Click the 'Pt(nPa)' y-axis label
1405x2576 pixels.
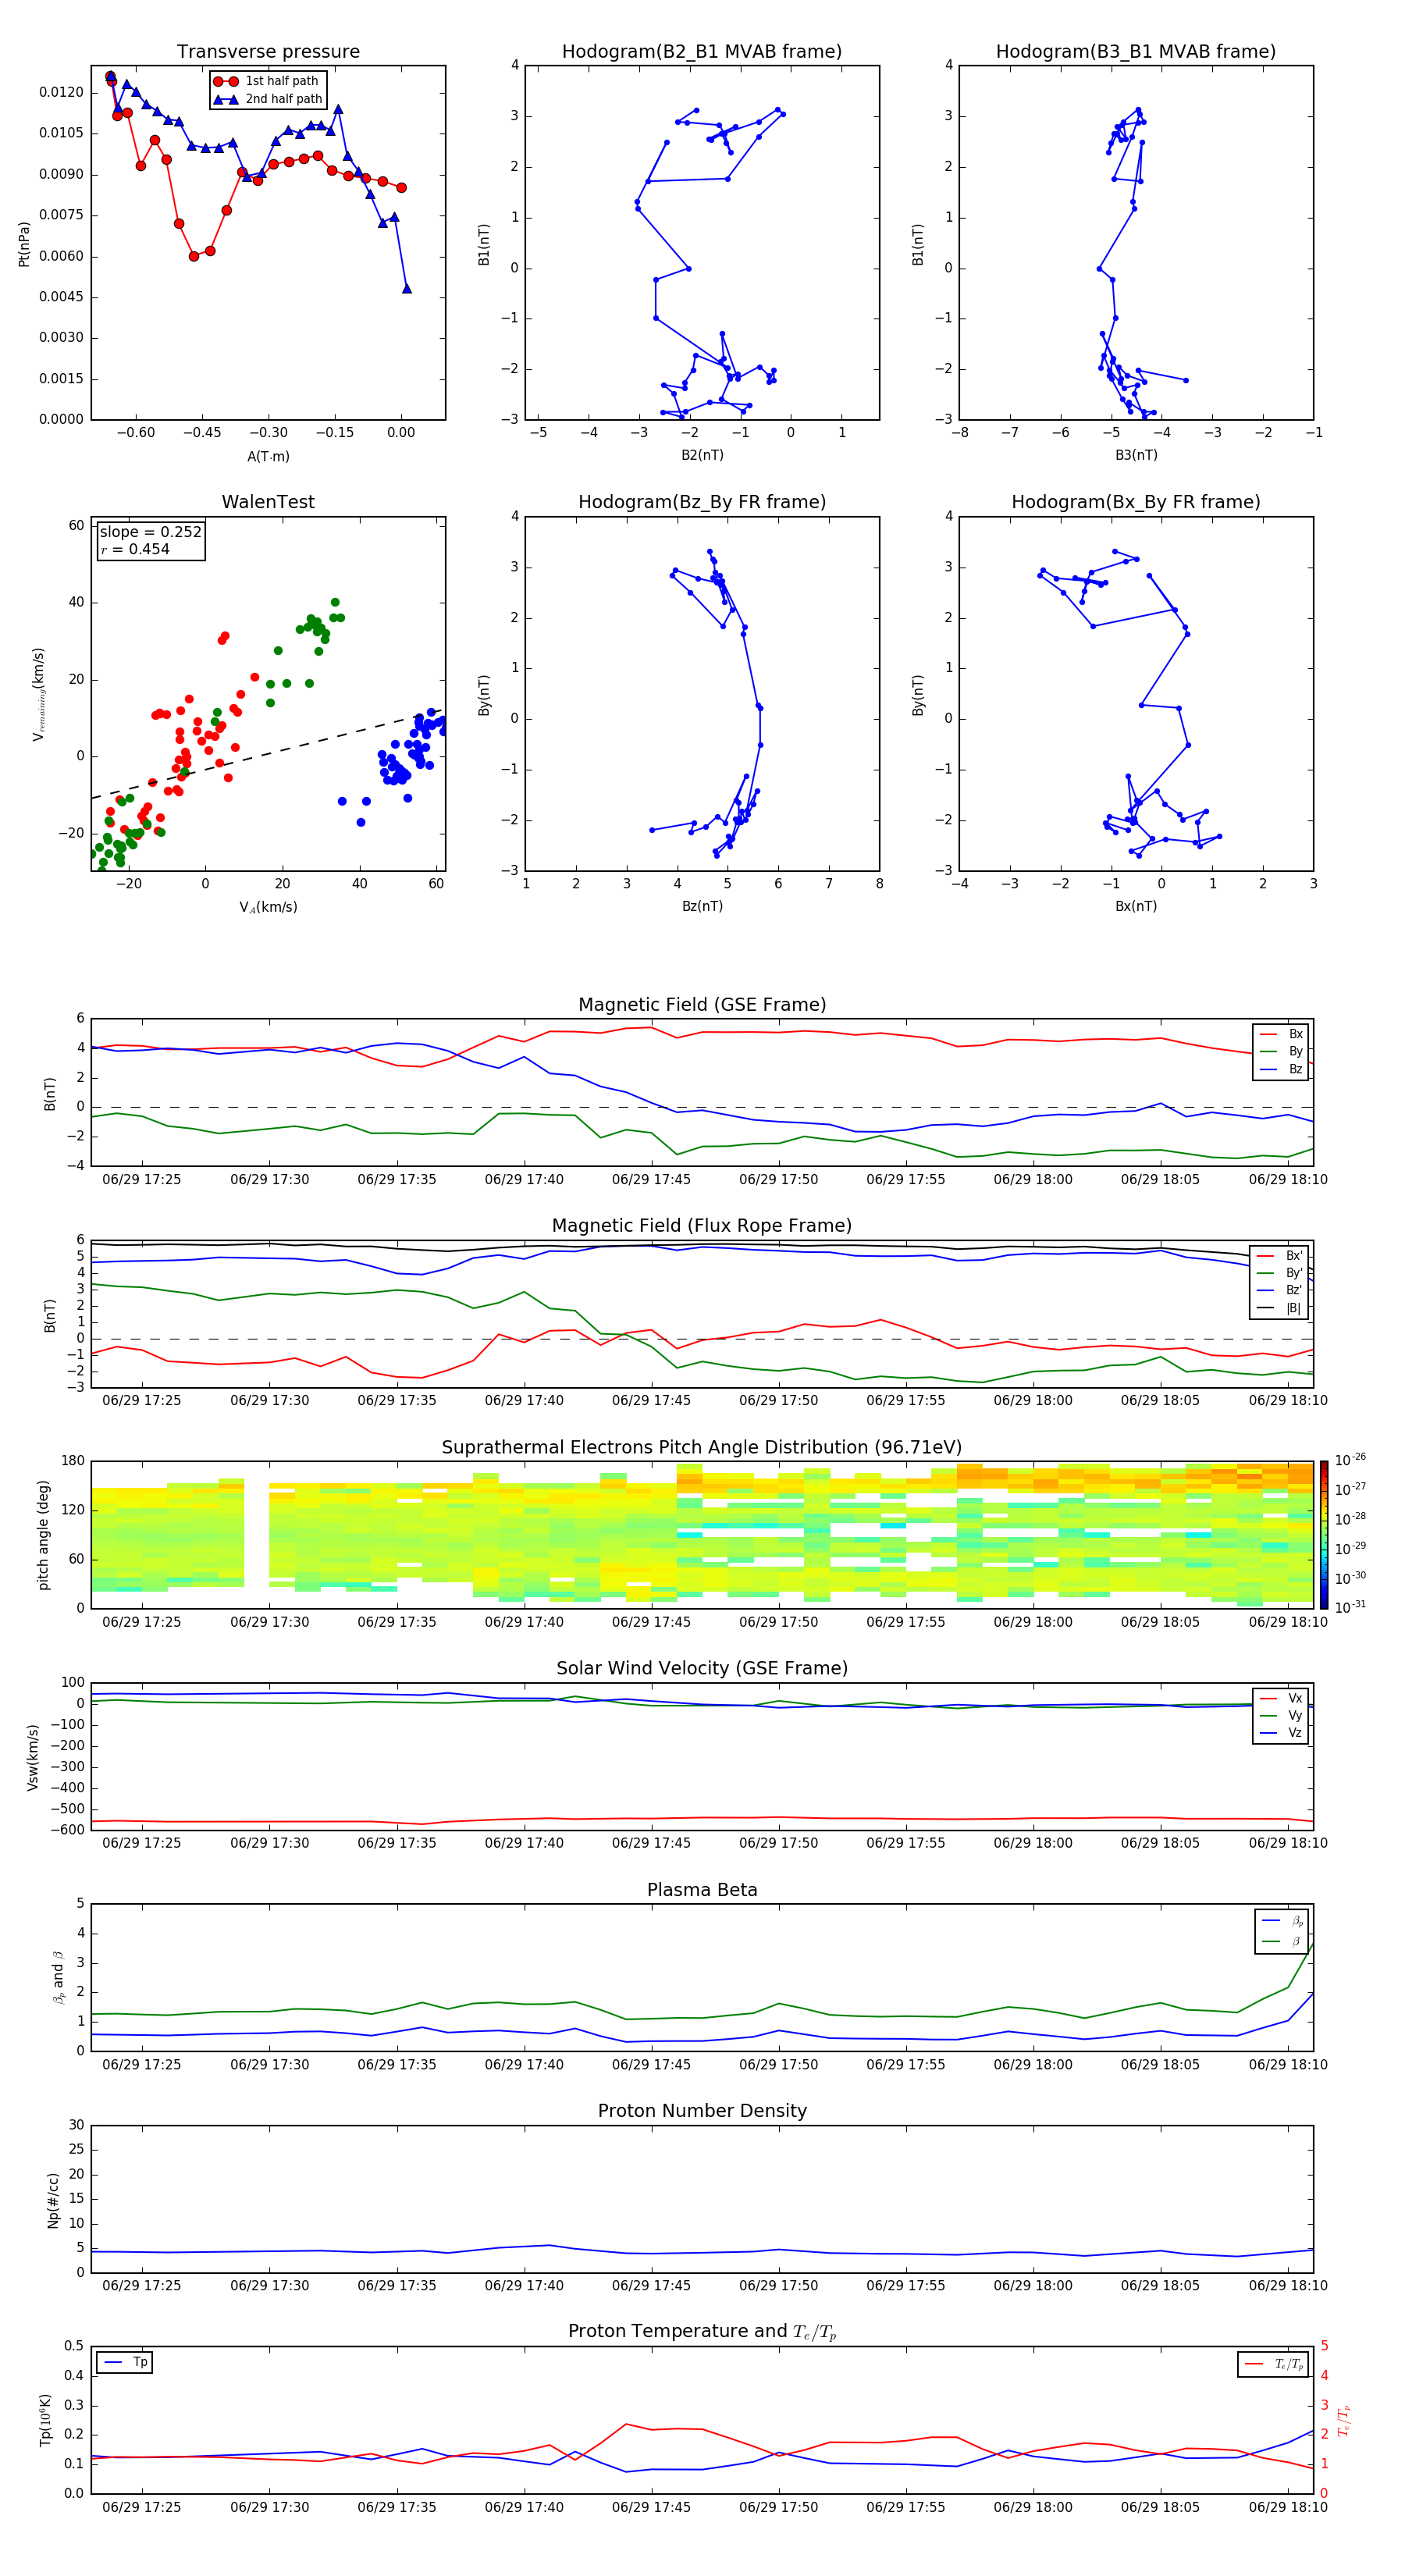(x=24, y=243)
